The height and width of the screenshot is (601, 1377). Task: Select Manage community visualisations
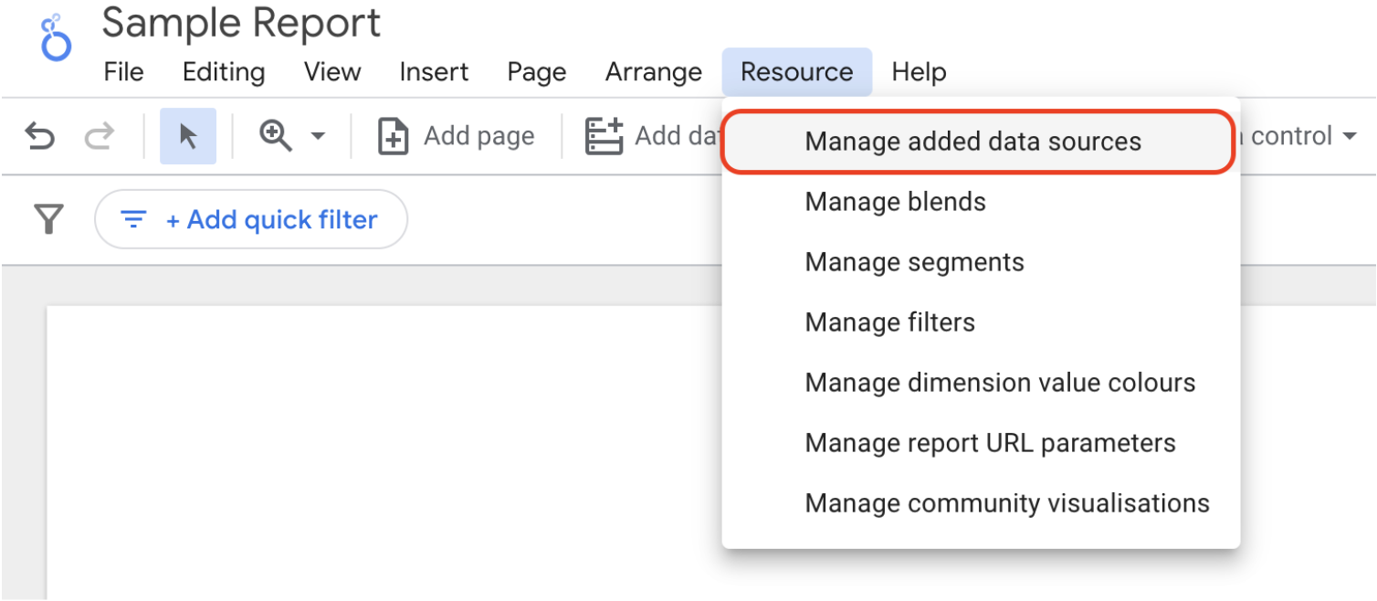pos(981,503)
